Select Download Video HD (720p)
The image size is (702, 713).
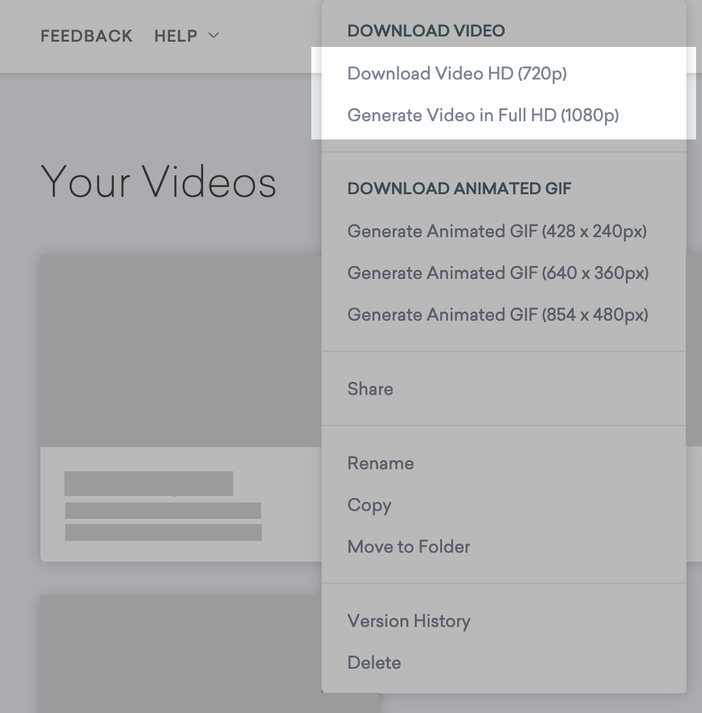click(457, 74)
